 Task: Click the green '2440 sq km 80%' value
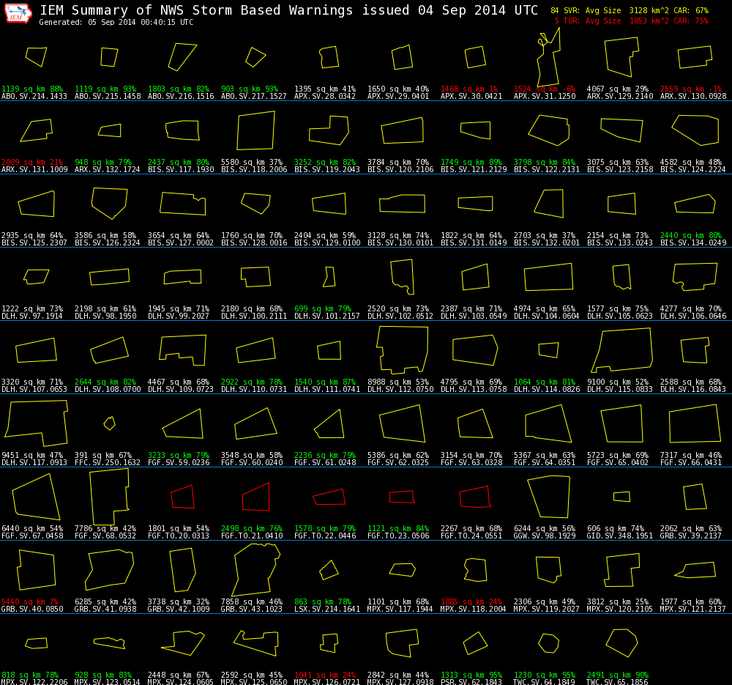[x=691, y=235]
